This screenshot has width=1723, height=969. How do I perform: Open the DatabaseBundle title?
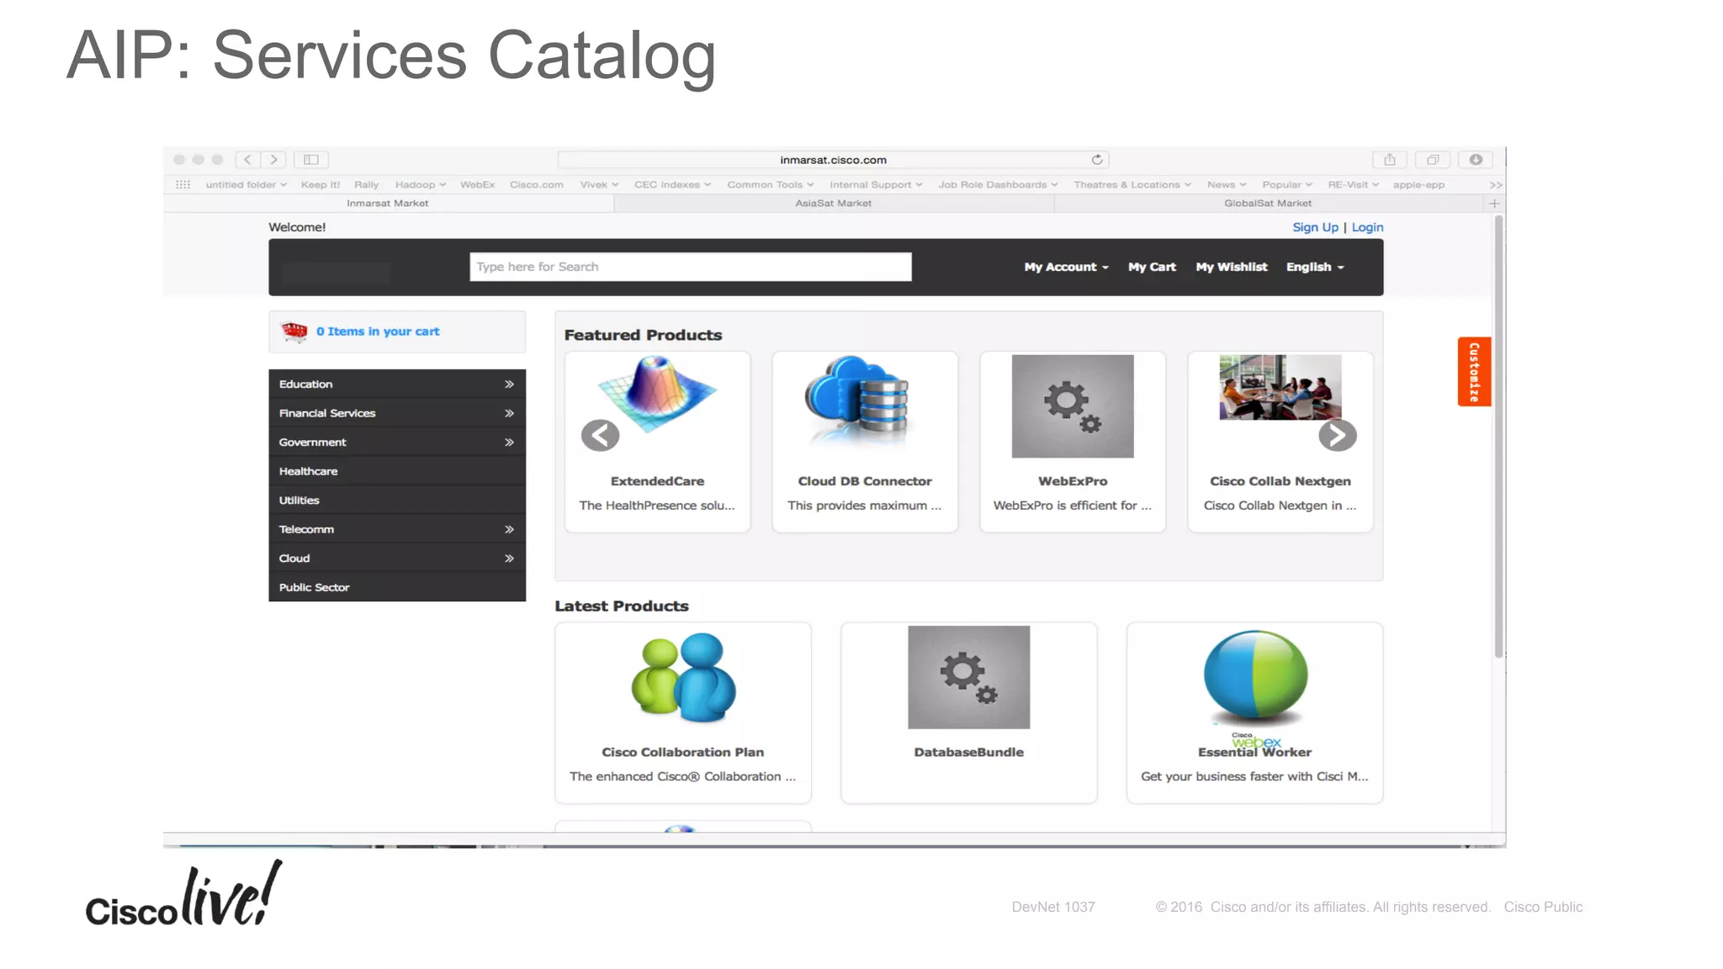pos(969,752)
